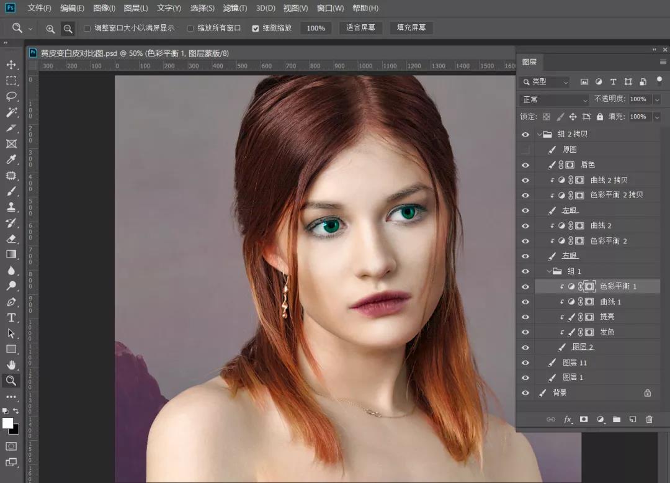
Task: Click the 适合屏幕 button
Action: (360, 28)
